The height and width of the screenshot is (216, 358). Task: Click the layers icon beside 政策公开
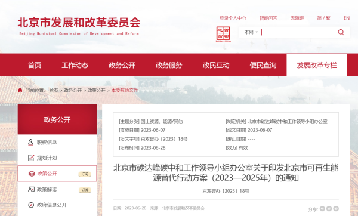[x=32, y=174]
